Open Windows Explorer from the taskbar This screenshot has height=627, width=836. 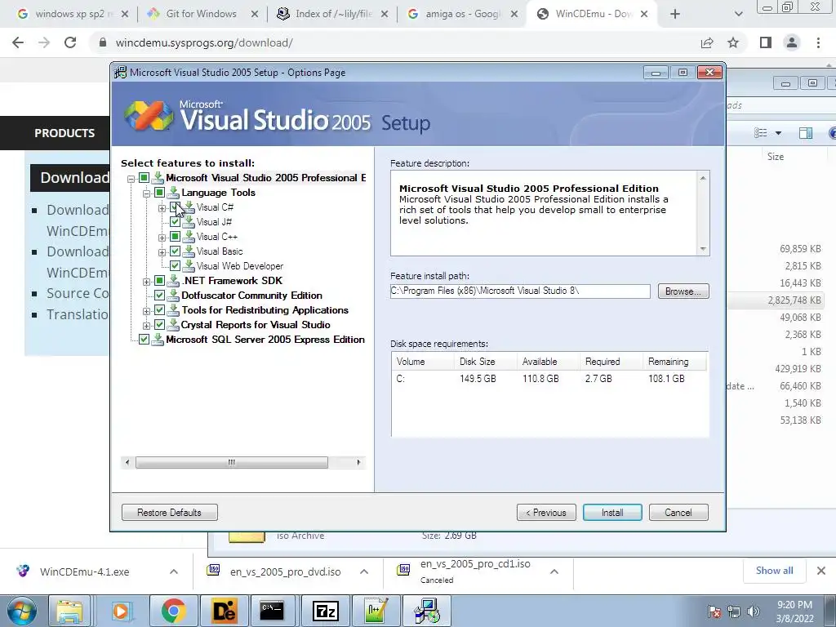pos(69,611)
